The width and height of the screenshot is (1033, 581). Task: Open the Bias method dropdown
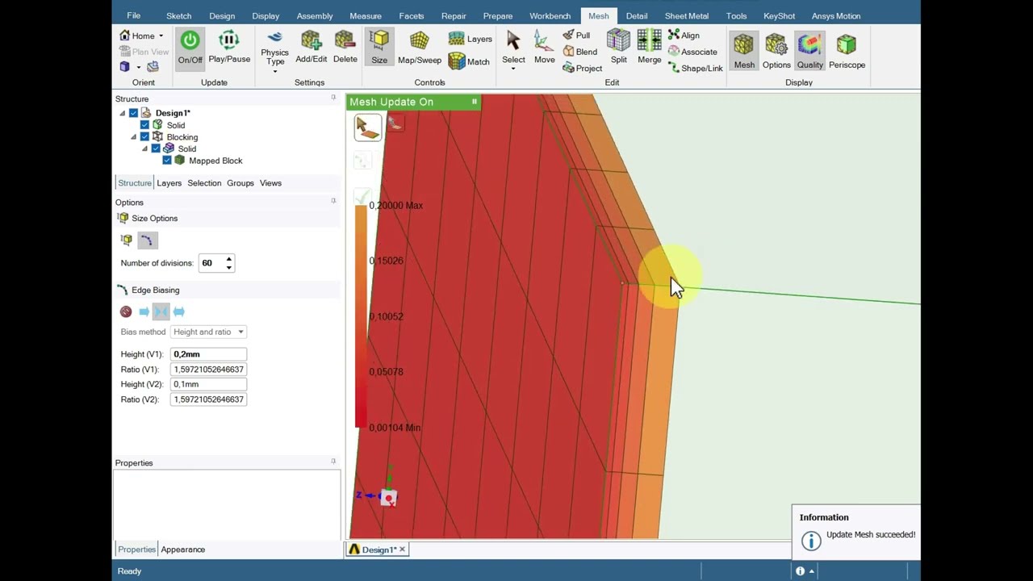point(208,332)
